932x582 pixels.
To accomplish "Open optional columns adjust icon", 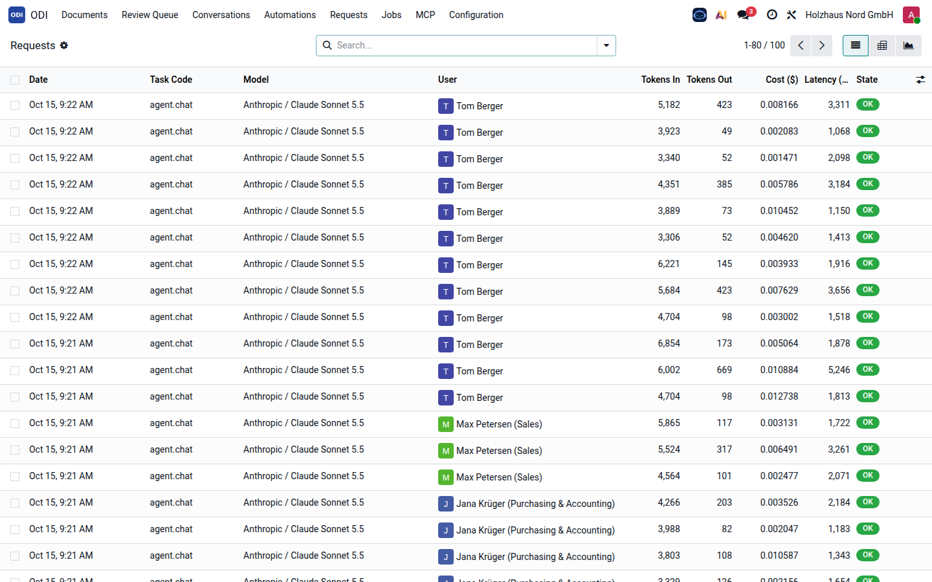I will point(920,80).
